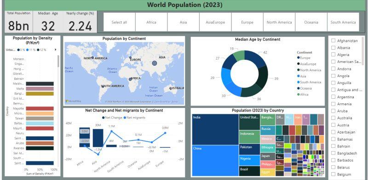Viewport: 368px width, 180px height.
Task: Select the Africa legend marker in Median Age
Action: point(298,94)
